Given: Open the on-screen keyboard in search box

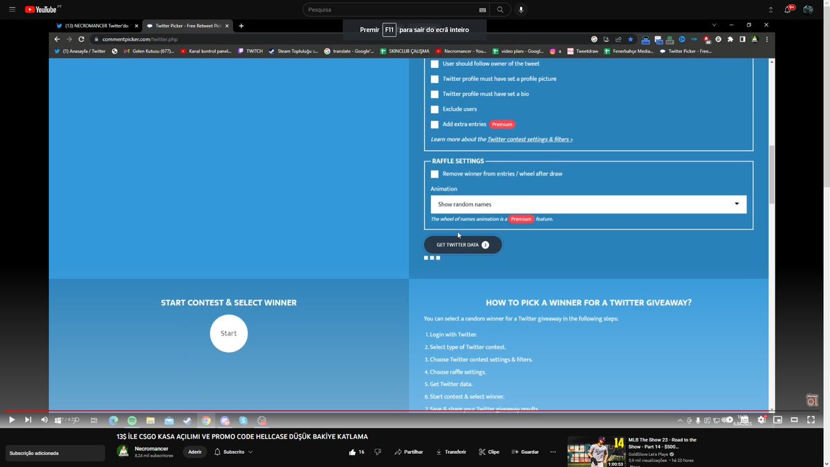Looking at the screenshot, I should [x=482, y=10].
